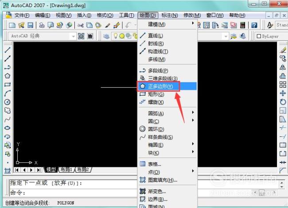Choose 样条曲线(S) from the draw menu
The image size is (288, 208).
[x=167, y=137]
